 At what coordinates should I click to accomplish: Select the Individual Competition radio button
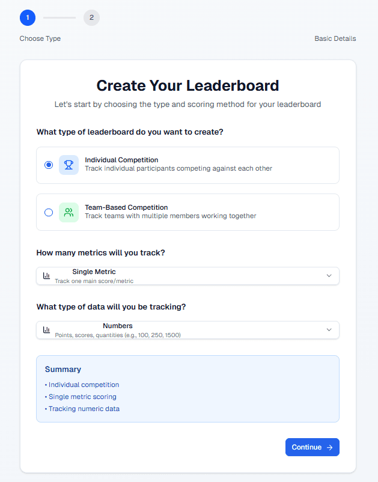coord(49,164)
